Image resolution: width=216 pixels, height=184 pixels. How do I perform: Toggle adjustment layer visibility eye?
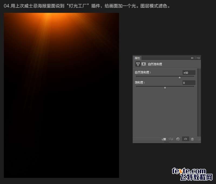coord(185,139)
